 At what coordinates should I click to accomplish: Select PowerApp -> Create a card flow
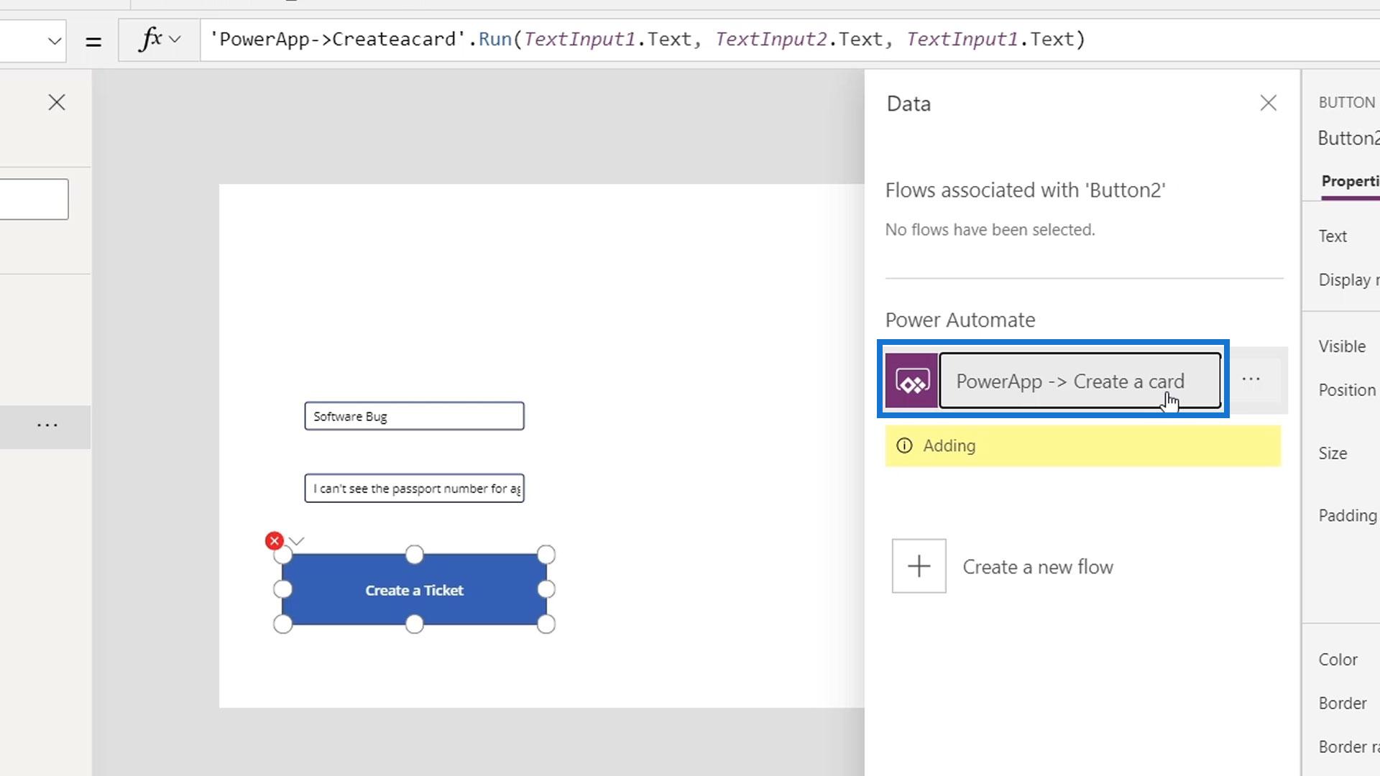click(x=1078, y=382)
